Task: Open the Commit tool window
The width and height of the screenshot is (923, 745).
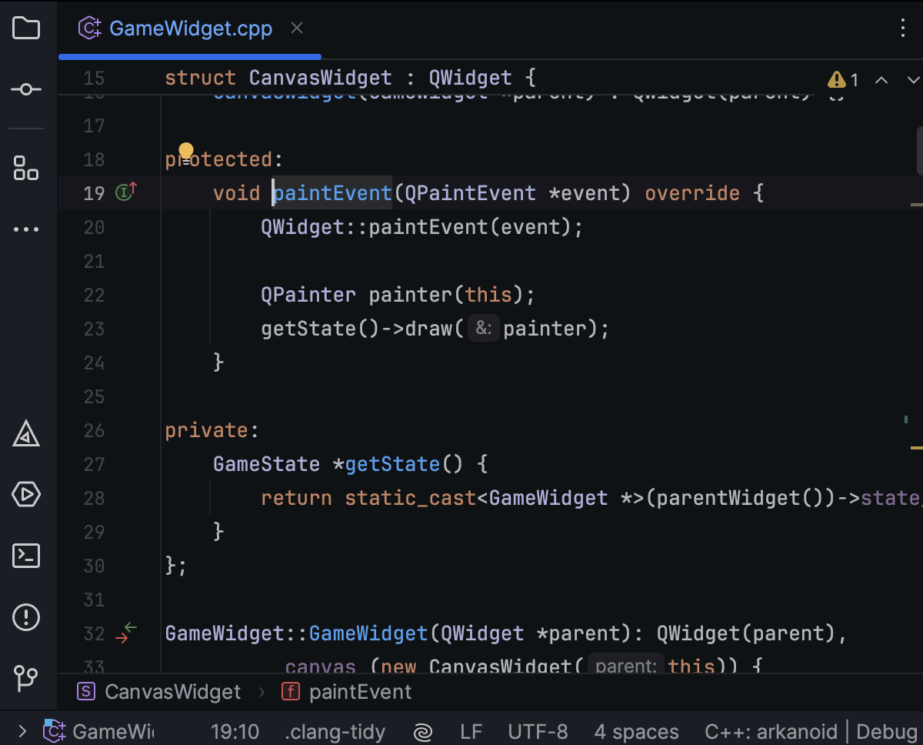Action: 26,90
